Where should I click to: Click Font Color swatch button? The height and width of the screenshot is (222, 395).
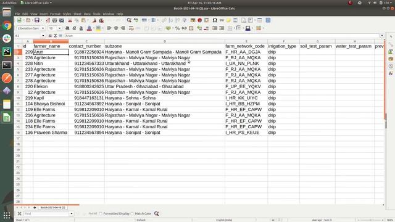click(89, 28)
